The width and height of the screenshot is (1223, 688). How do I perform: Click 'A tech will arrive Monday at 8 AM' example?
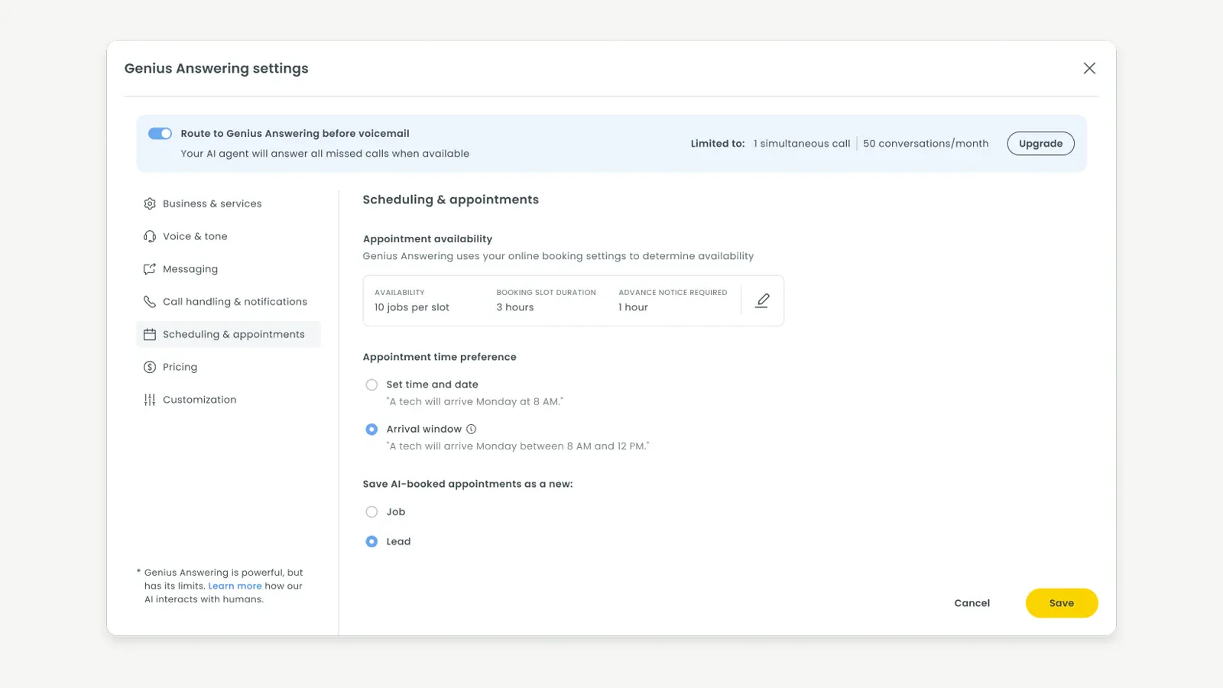point(475,401)
